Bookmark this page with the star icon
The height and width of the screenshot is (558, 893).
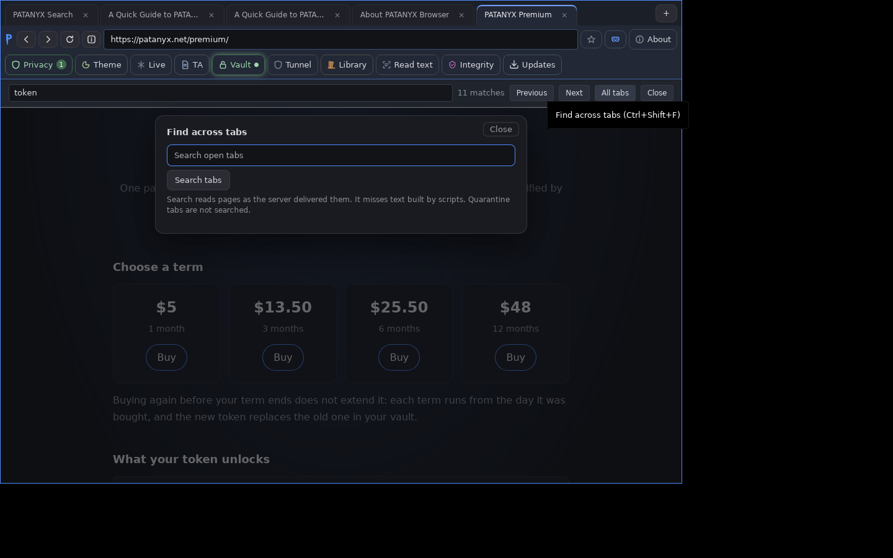(x=591, y=39)
